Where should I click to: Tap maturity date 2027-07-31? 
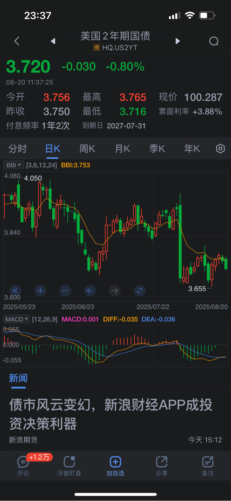point(126,126)
